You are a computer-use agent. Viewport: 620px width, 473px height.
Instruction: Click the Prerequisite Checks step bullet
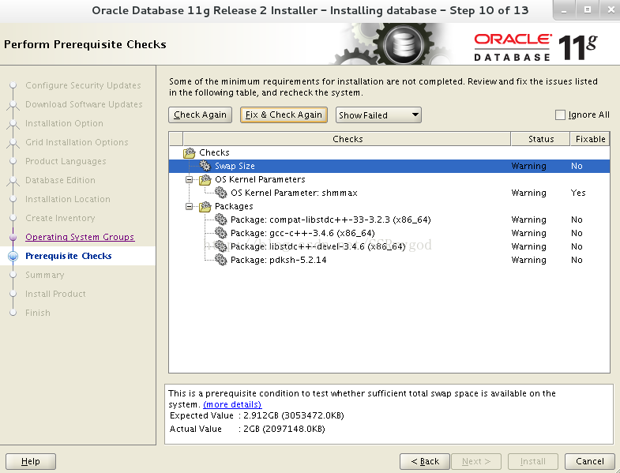click(13, 257)
